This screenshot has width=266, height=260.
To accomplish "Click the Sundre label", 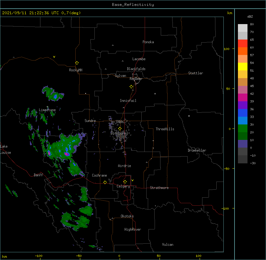I will coord(90,121).
